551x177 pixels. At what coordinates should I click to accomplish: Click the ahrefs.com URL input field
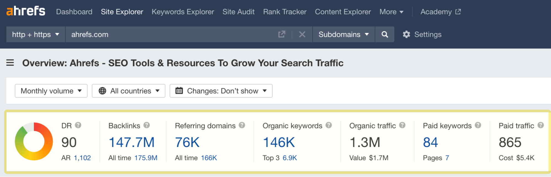171,34
